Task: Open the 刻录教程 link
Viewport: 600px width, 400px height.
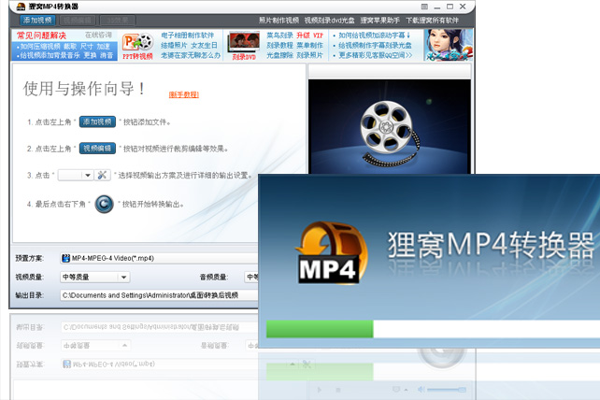Action: (279, 45)
